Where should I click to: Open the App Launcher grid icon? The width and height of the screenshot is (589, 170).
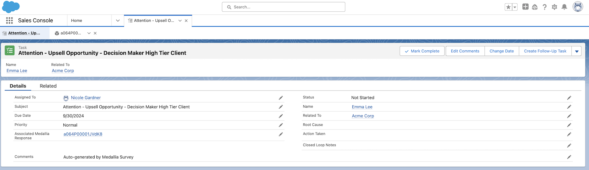tap(10, 21)
